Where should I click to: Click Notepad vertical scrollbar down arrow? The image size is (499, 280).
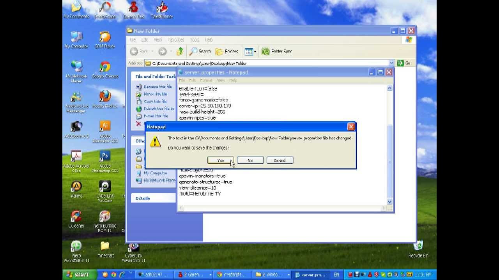[x=389, y=201]
